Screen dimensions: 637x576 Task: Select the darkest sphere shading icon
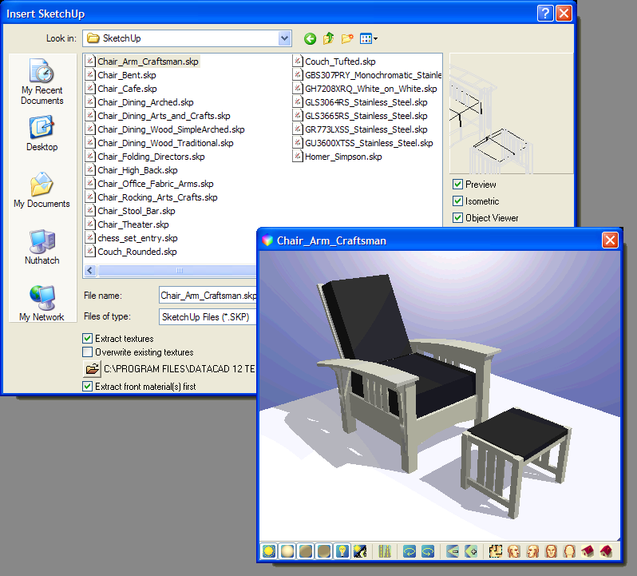(324, 551)
